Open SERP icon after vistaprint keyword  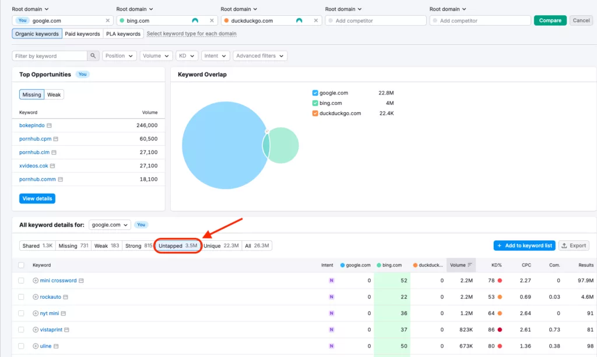point(66,330)
